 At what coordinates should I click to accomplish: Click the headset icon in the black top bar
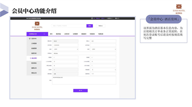pyautogui.click(x=92, y=18)
